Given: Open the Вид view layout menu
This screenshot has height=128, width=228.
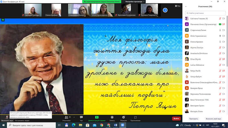Looking at the screenshot, I should [x=178, y=5].
